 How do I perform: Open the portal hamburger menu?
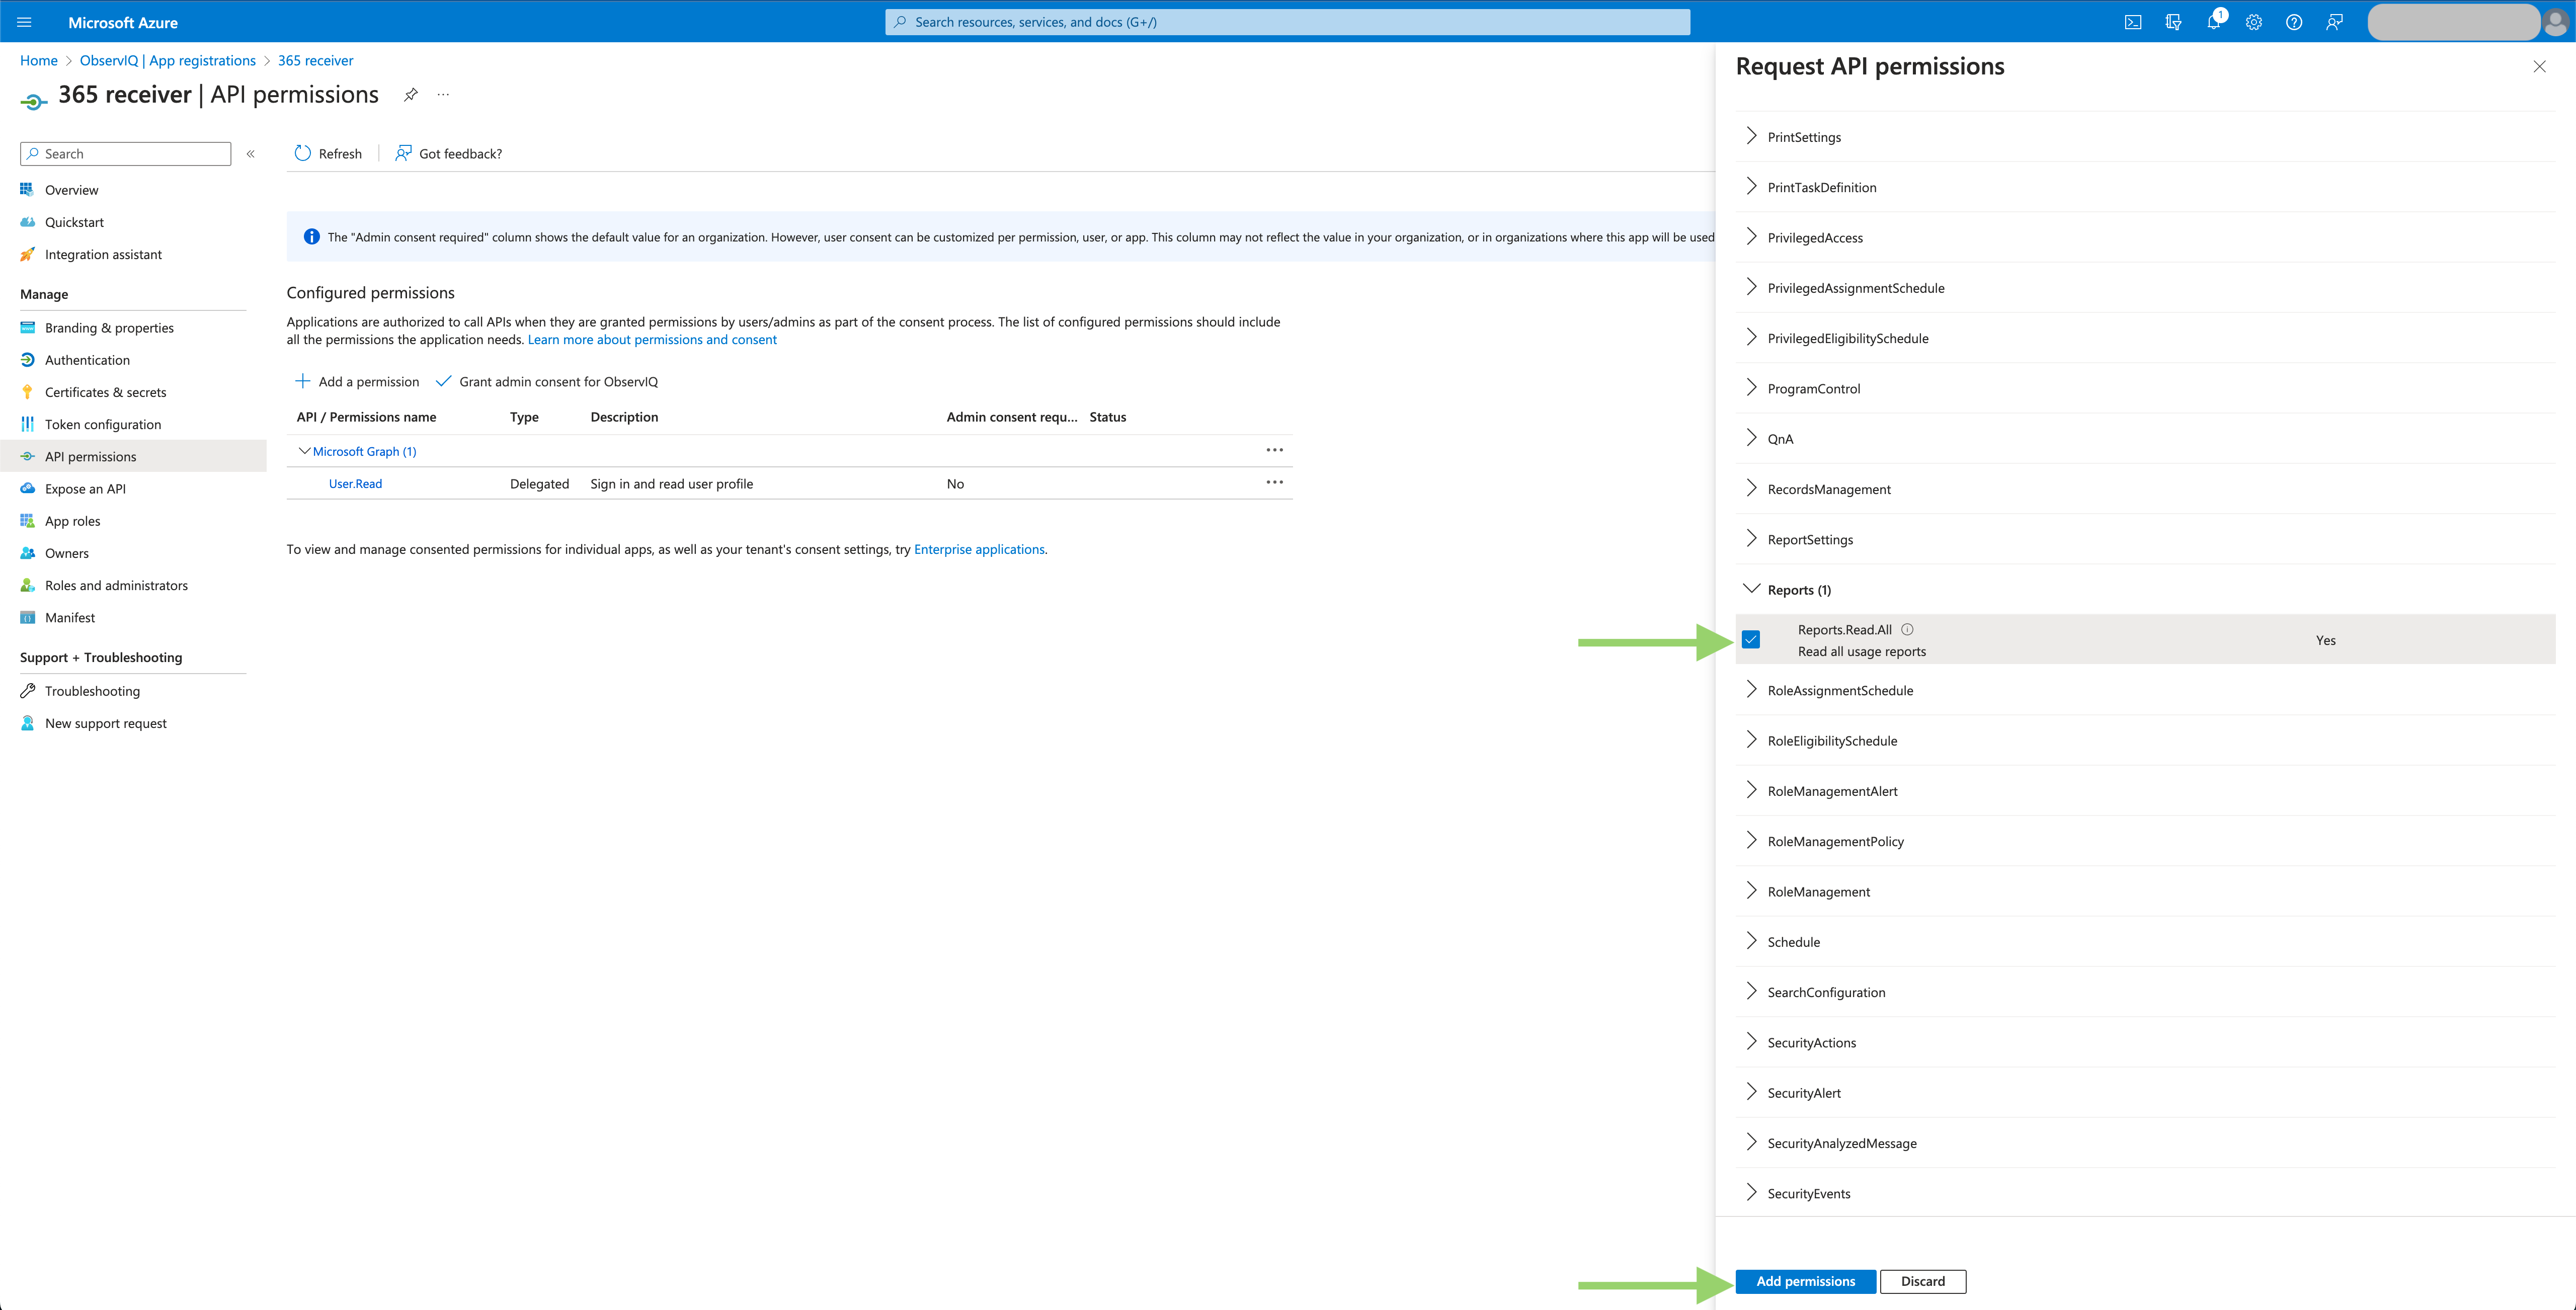coord(23,21)
